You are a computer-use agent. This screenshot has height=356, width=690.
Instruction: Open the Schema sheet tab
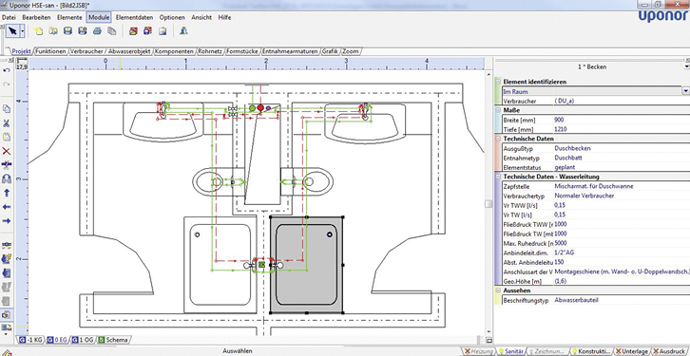[114, 340]
